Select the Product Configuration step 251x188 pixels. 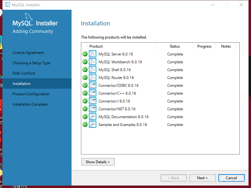pos(31,94)
